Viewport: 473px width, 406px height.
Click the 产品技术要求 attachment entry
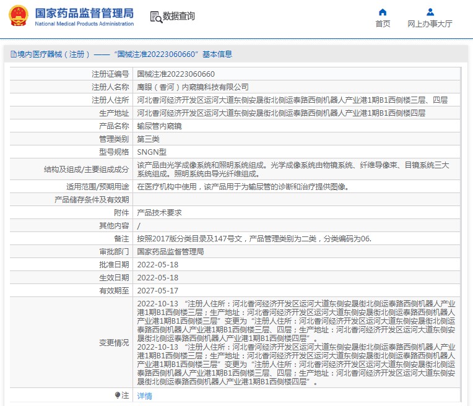coord(159,212)
